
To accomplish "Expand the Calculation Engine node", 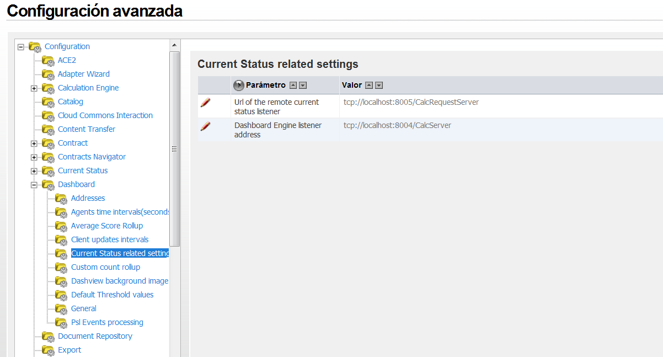I will coord(34,88).
